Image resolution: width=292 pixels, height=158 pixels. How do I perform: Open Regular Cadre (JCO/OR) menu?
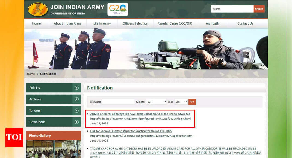(175, 23)
